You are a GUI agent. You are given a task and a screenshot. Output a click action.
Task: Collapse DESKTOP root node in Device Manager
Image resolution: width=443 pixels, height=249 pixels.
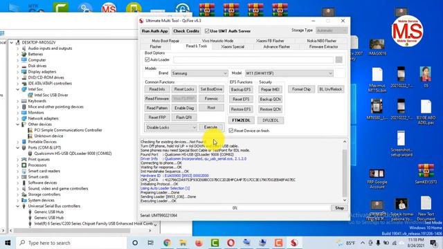pos(12,43)
